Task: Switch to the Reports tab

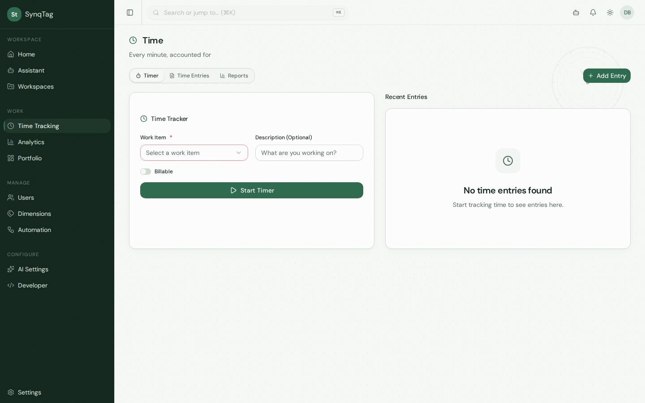Action: point(234,76)
